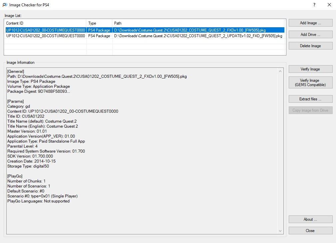Click the help question mark button
The height and width of the screenshot is (243, 336).
pyautogui.click(x=314, y=5)
